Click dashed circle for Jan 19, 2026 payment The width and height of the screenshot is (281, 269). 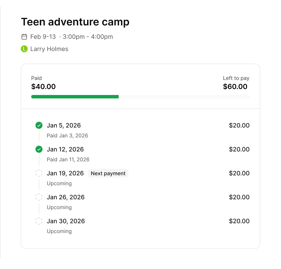pyautogui.click(x=39, y=173)
